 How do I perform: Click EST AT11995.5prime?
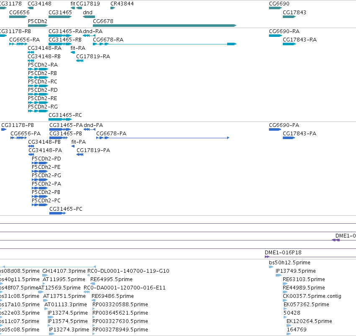coord(64,279)
